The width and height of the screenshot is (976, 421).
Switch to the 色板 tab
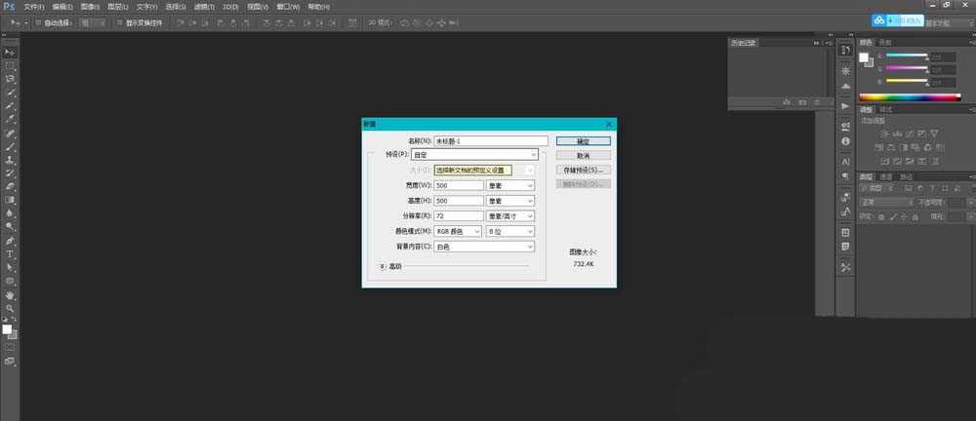point(884,42)
